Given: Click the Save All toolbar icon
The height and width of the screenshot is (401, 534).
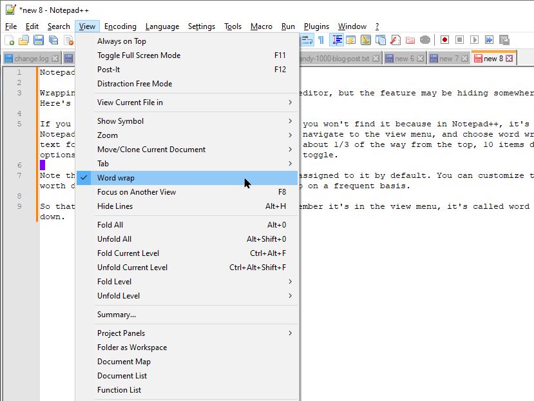Looking at the screenshot, I should (x=53, y=40).
